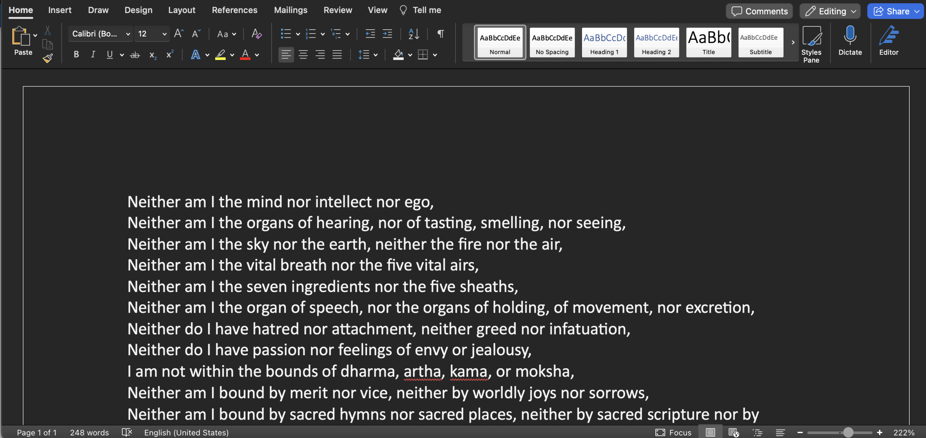
Task: Apply paragraph shading bucket
Action: [x=398, y=55]
